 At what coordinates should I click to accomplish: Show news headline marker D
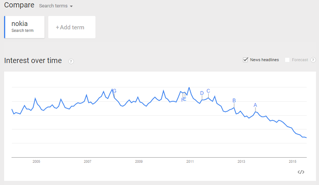[x=202, y=93]
